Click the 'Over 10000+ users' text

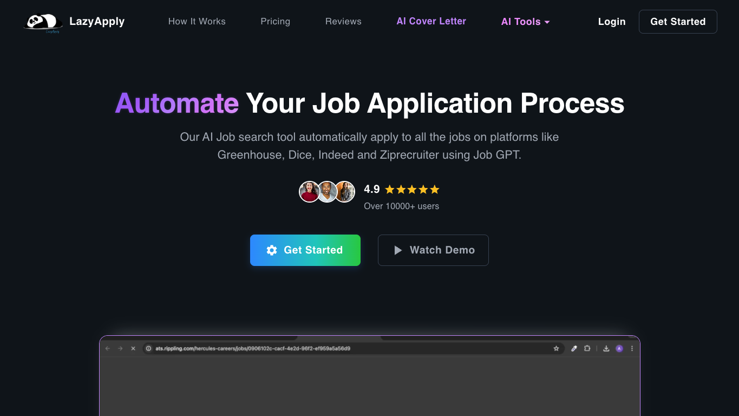(x=402, y=206)
